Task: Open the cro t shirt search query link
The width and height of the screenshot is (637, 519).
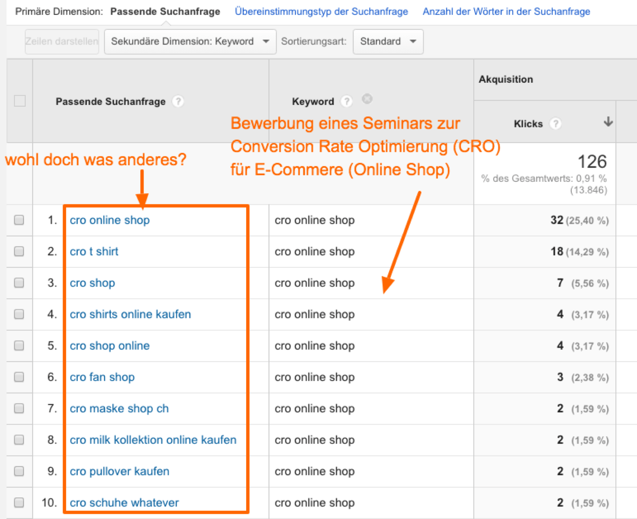Action: tap(94, 251)
